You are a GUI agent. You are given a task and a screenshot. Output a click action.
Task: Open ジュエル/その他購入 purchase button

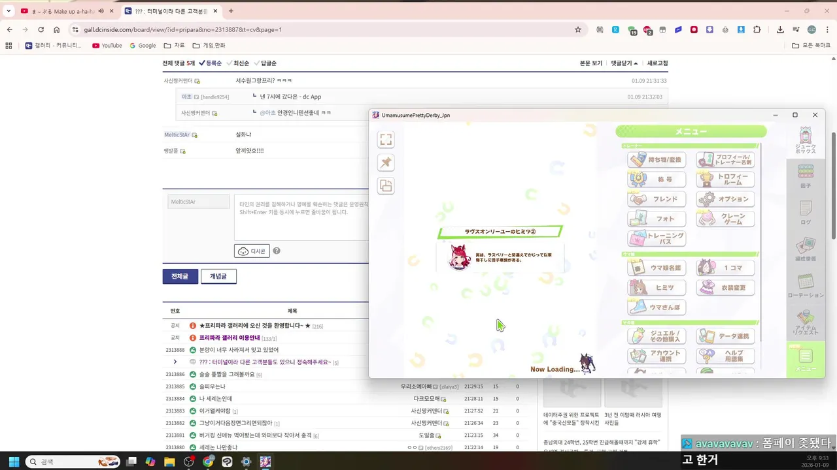pyautogui.click(x=657, y=336)
